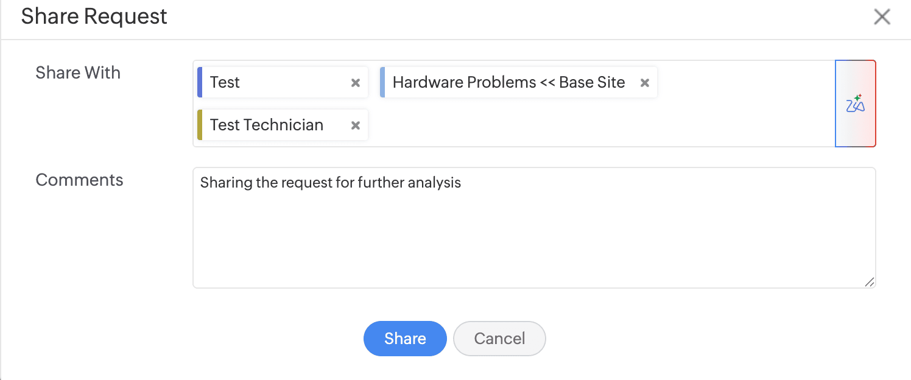Screen dimensions: 911x380
Task: Click the Share Request dialog title
Action: [94, 16]
